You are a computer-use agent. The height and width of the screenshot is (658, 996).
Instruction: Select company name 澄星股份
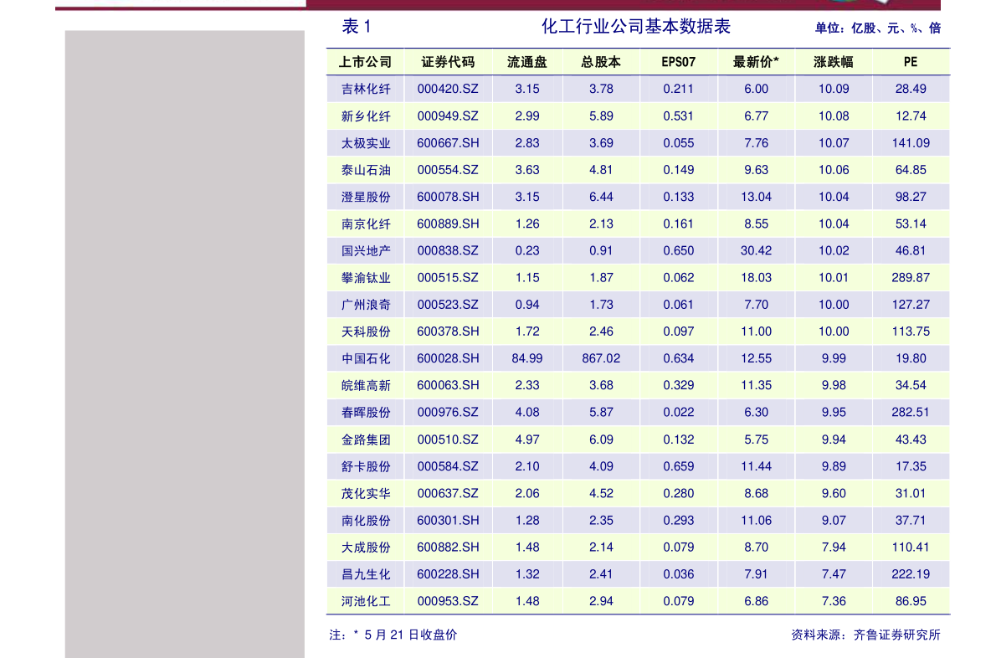point(365,197)
